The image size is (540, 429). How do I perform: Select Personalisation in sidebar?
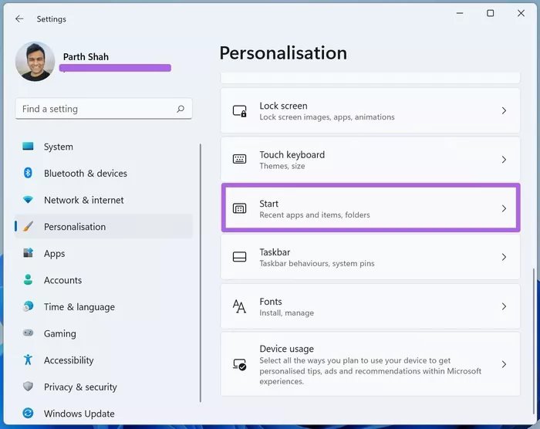(x=103, y=226)
